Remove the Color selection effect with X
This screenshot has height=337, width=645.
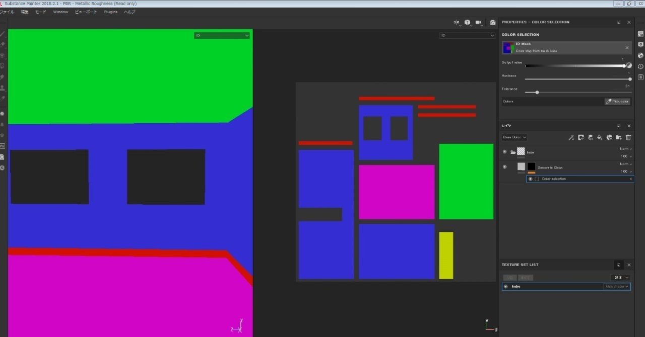click(x=630, y=179)
